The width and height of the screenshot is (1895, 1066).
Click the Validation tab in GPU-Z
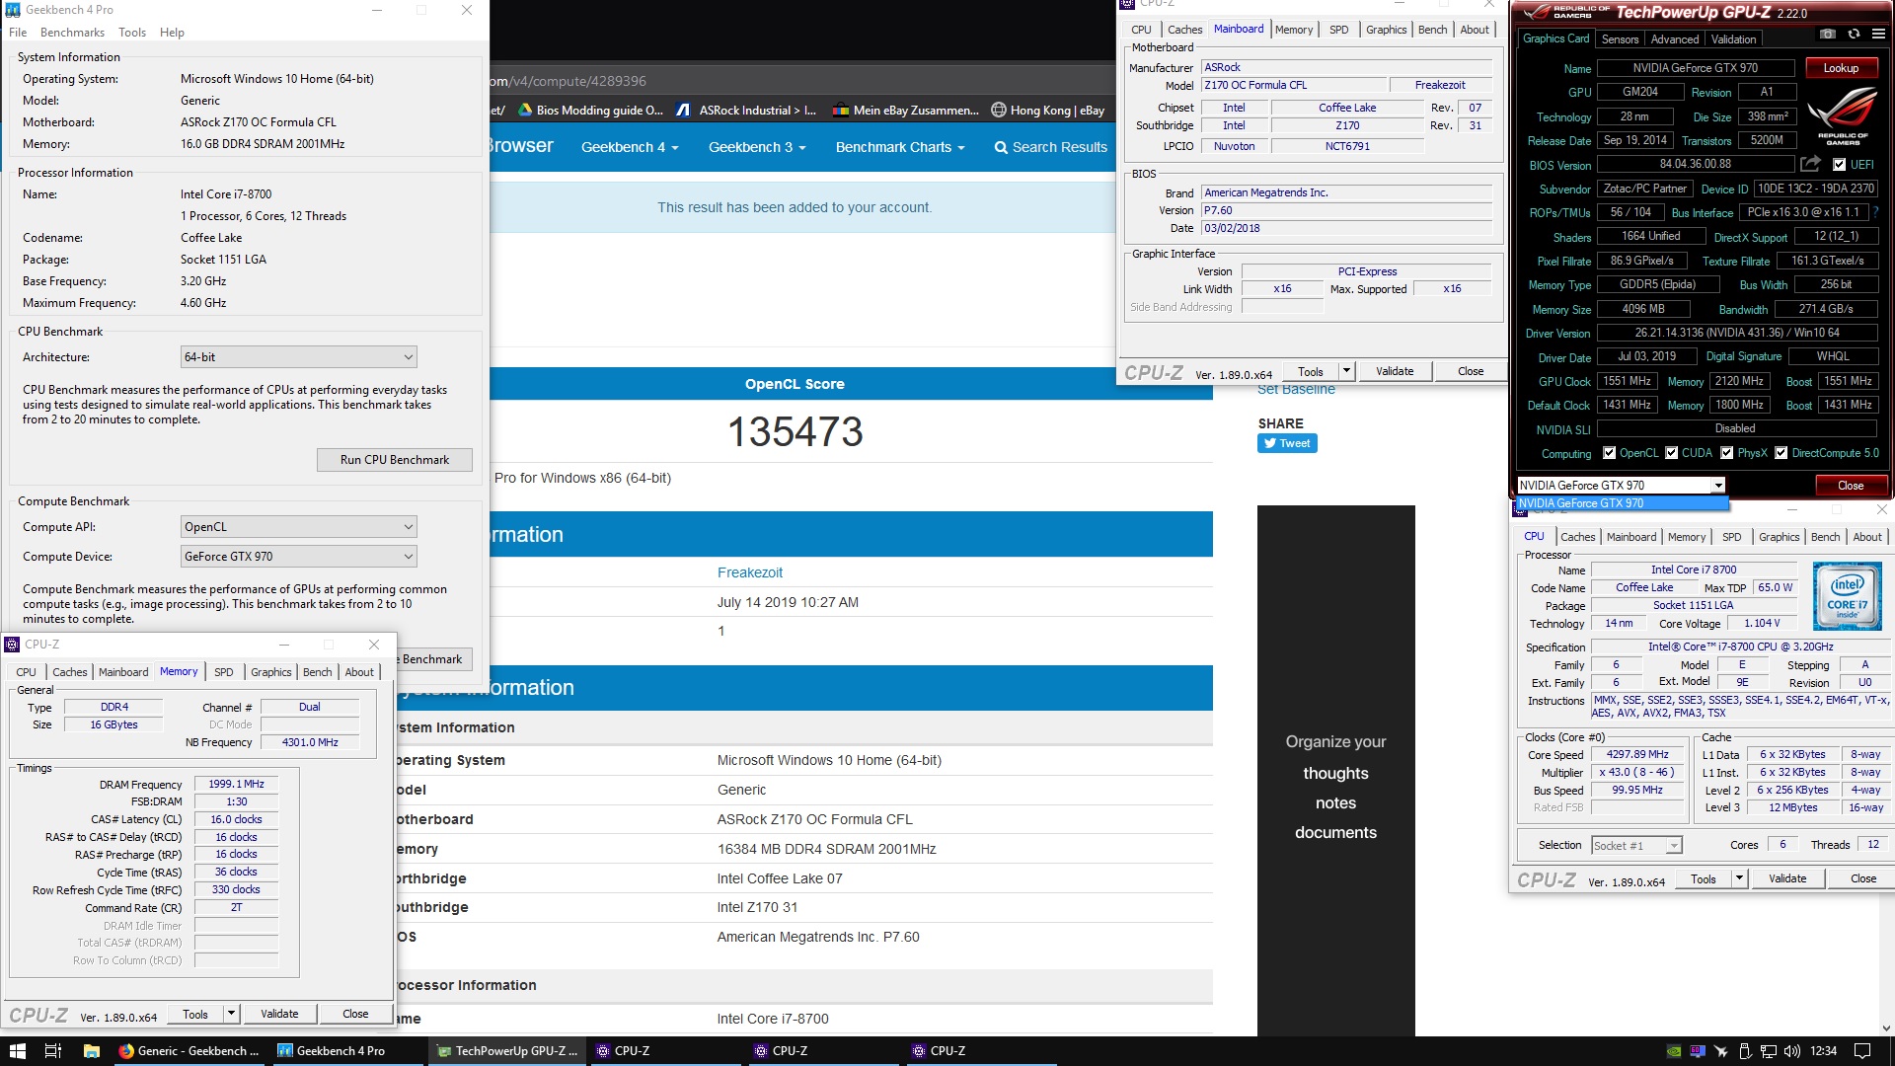1733,39
